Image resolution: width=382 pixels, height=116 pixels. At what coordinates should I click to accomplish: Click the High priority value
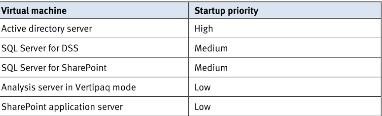pos(204,29)
